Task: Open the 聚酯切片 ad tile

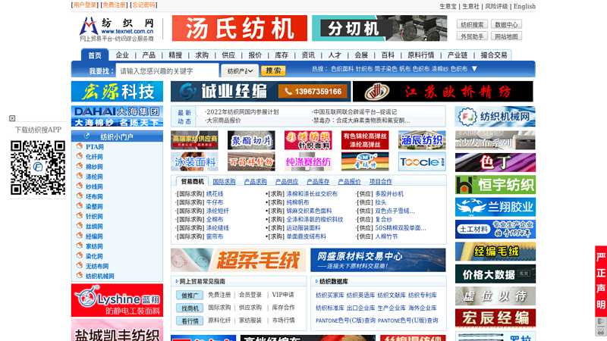Action: coord(251,140)
